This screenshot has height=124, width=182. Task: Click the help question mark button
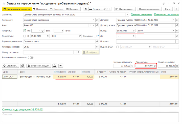tap(177, 9)
